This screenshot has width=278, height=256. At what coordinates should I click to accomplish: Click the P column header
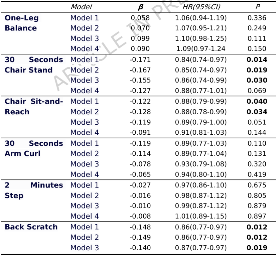point(257,7)
